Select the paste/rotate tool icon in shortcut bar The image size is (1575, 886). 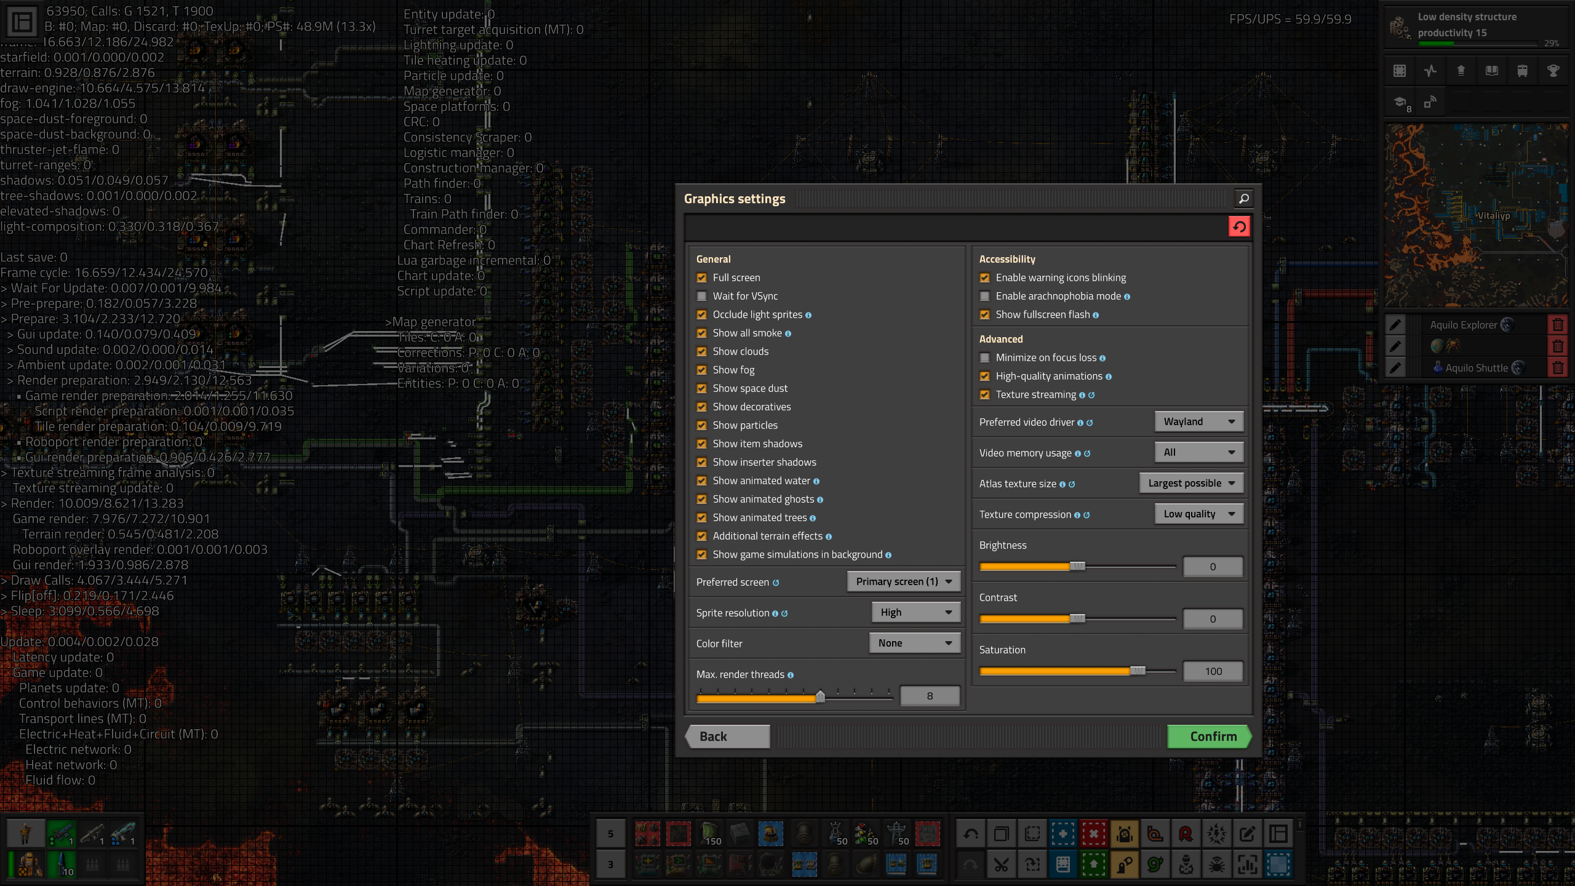coord(1032,865)
